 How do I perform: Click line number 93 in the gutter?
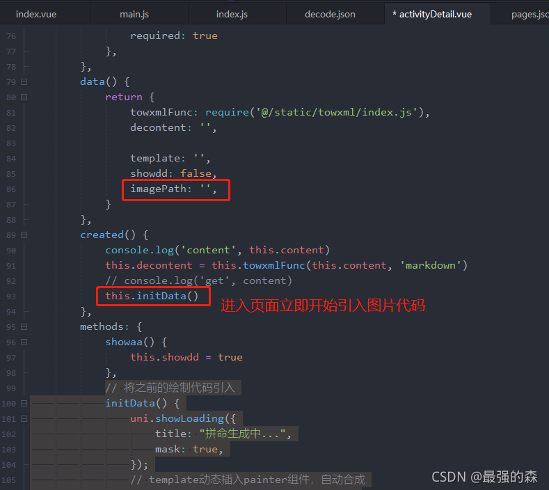[11, 297]
